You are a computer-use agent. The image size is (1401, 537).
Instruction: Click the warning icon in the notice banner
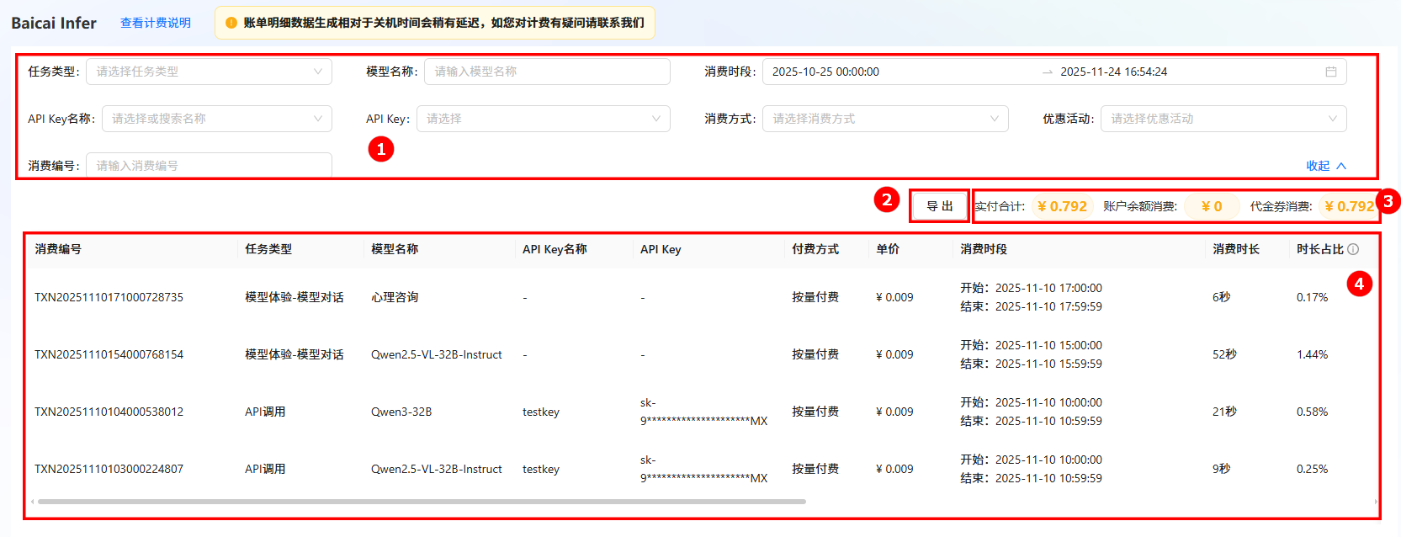(231, 23)
